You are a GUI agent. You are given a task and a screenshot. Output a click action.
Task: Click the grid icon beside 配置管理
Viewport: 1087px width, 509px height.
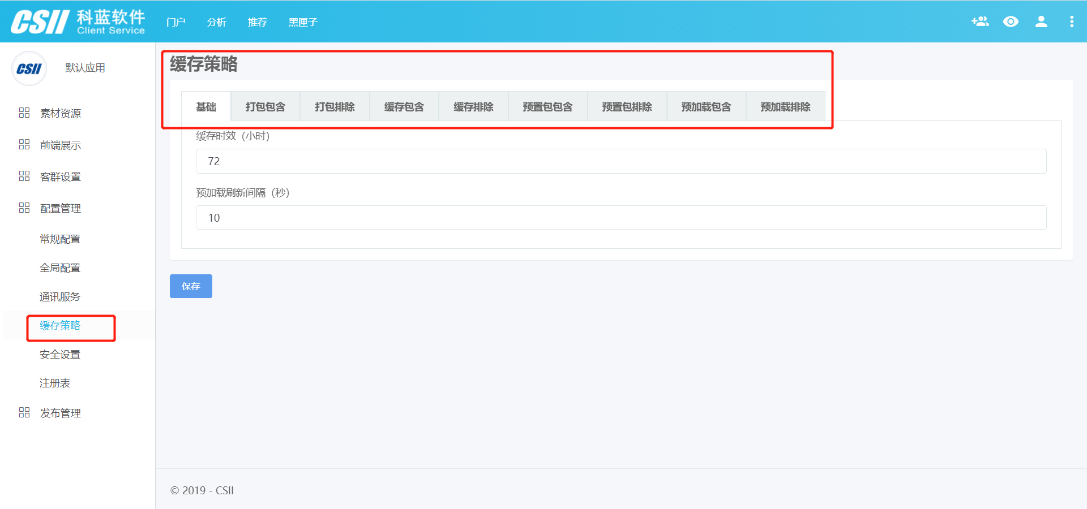coord(24,208)
